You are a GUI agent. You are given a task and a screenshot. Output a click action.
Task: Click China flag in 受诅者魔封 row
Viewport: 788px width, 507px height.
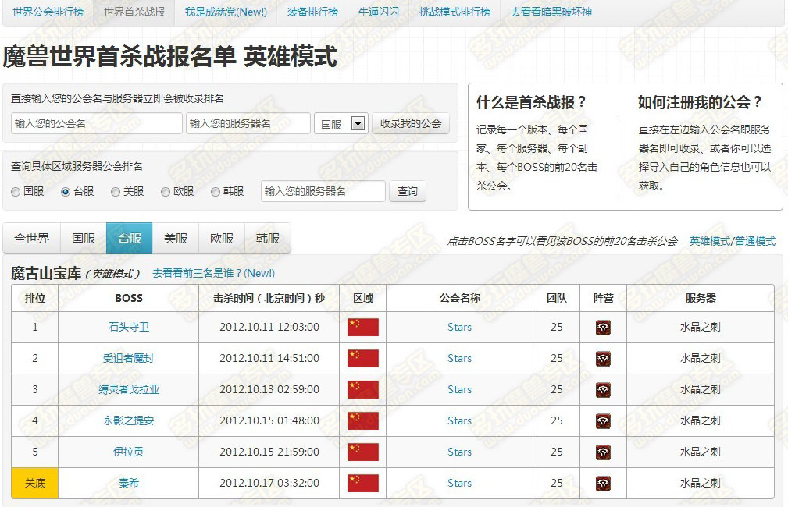point(363,359)
